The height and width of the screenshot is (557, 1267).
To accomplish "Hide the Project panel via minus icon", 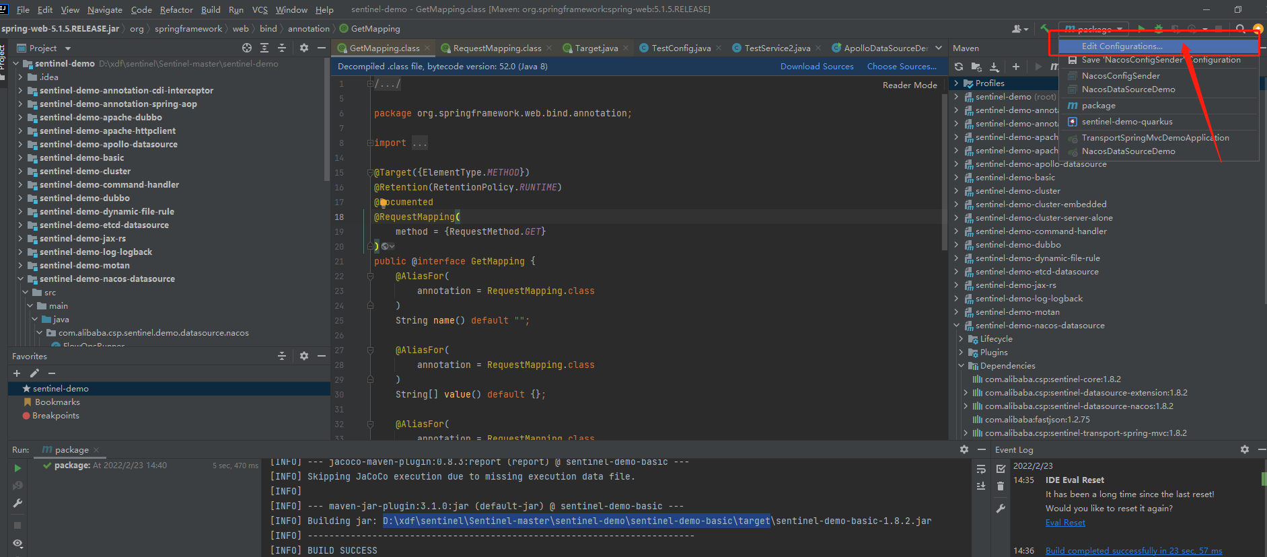I will [x=322, y=48].
